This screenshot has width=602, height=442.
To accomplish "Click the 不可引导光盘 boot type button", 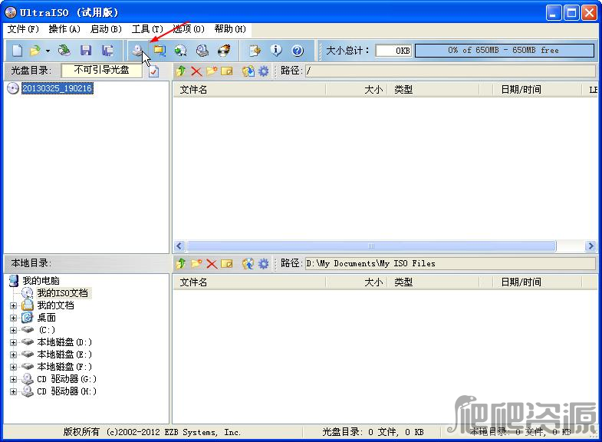I will (x=102, y=71).
